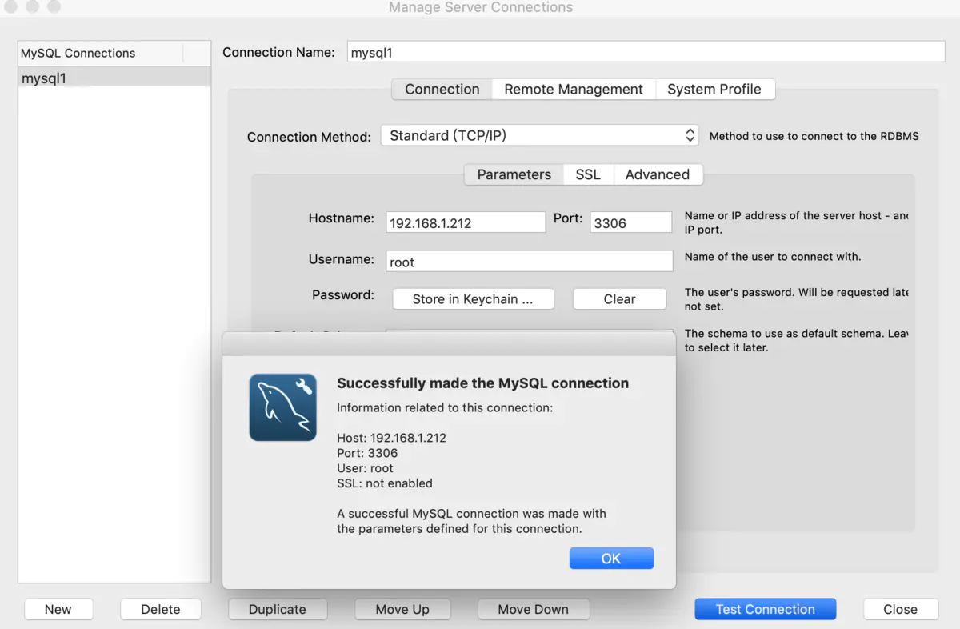
Task: Close the Manage Server Connections window
Action: [x=901, y=609]
